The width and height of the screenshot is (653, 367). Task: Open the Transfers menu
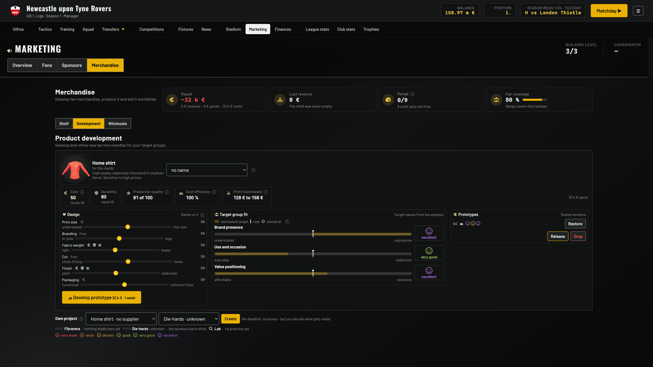111,29
